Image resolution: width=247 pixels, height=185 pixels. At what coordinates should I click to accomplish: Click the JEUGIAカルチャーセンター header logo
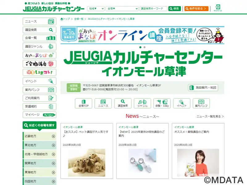tap(53, 9)
